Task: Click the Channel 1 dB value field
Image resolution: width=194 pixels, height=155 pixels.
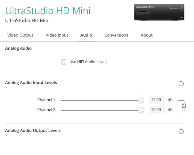Action: click(x=157, y=100)
